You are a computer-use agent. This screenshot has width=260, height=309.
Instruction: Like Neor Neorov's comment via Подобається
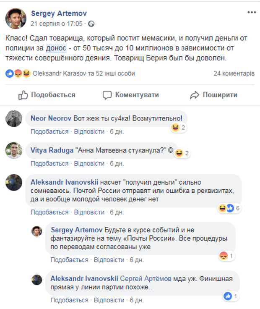[49, 131]
